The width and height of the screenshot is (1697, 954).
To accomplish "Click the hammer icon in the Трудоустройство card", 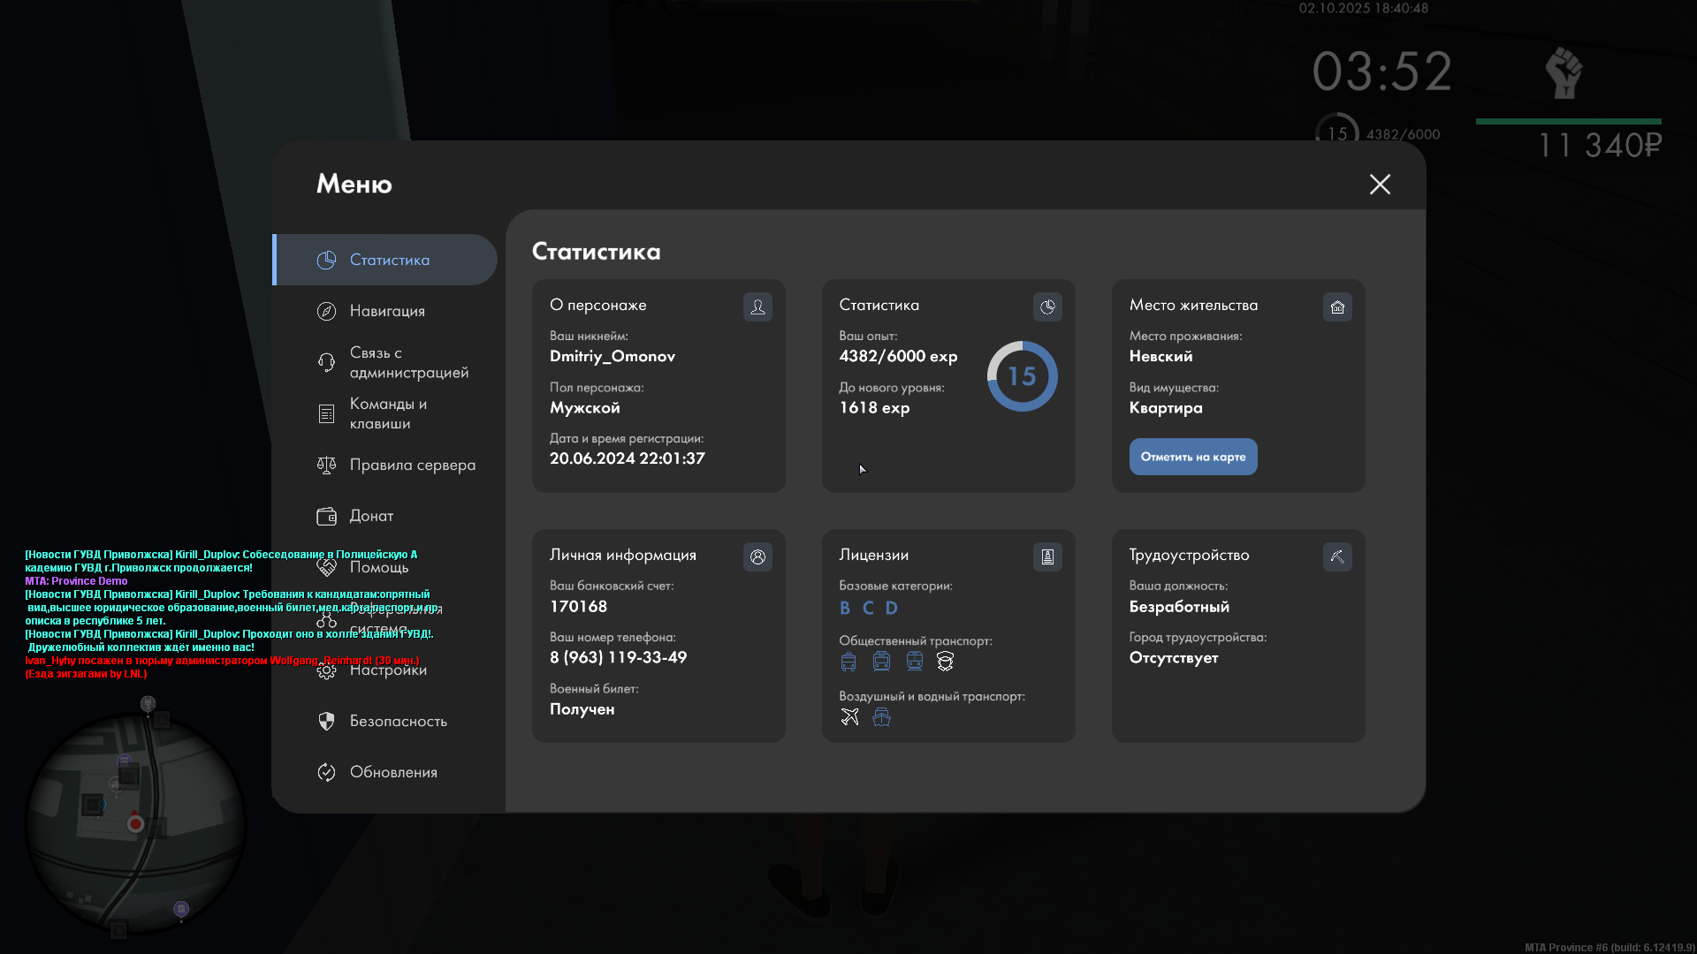I will [1337, 556].
